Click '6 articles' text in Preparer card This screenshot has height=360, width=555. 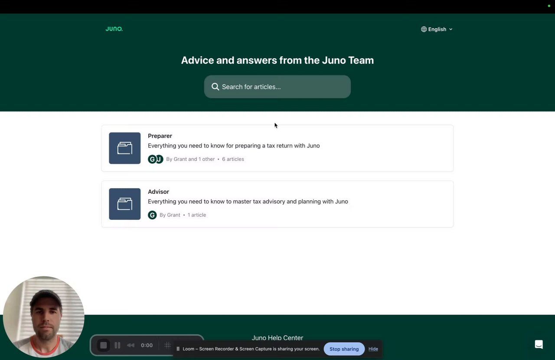click(233, 159)
